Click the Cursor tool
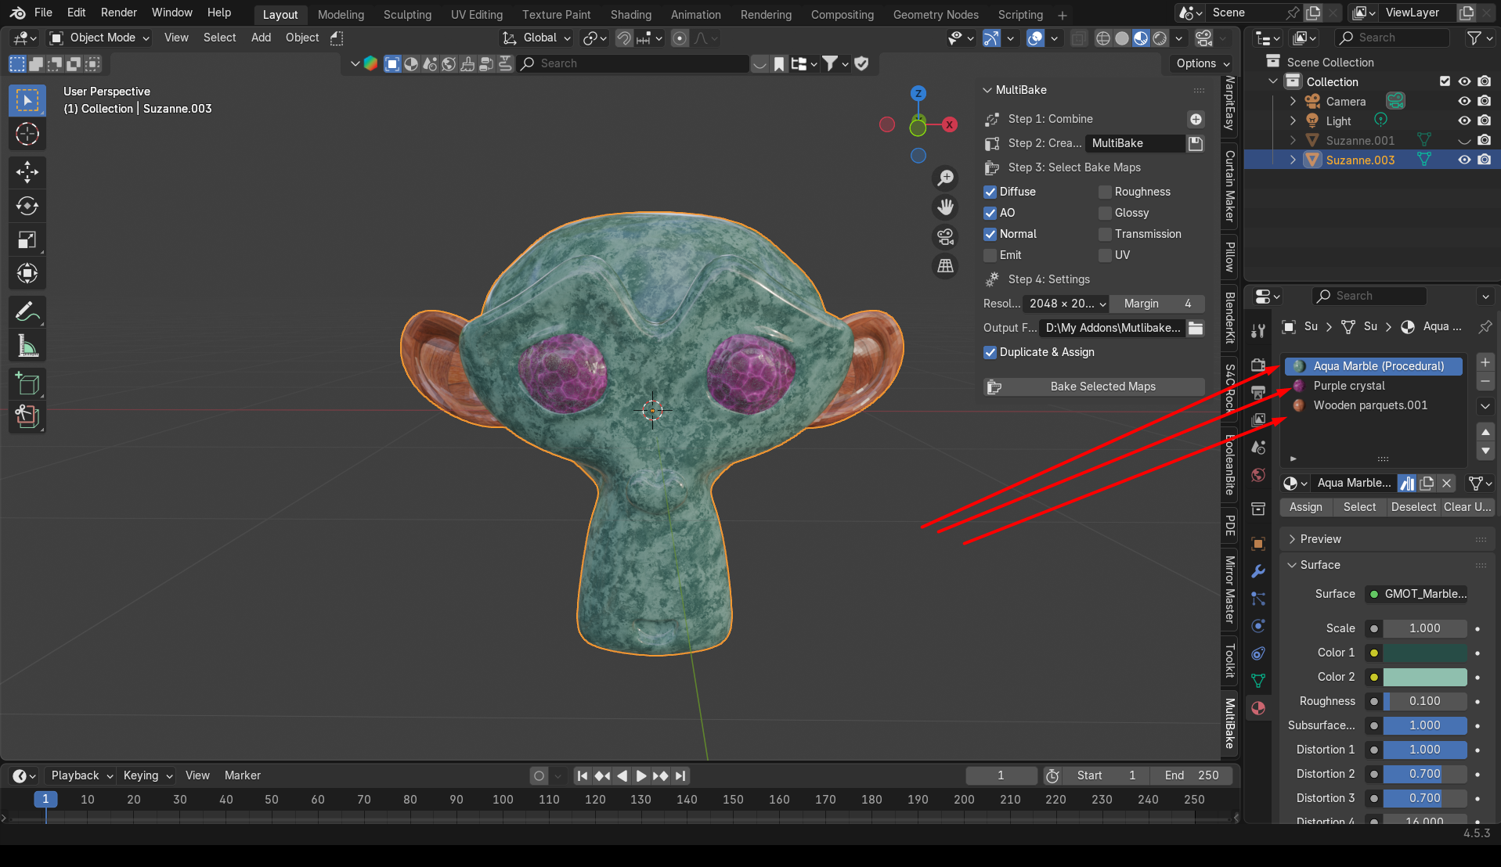This screenshot has width=1501, height=867. 27,135
